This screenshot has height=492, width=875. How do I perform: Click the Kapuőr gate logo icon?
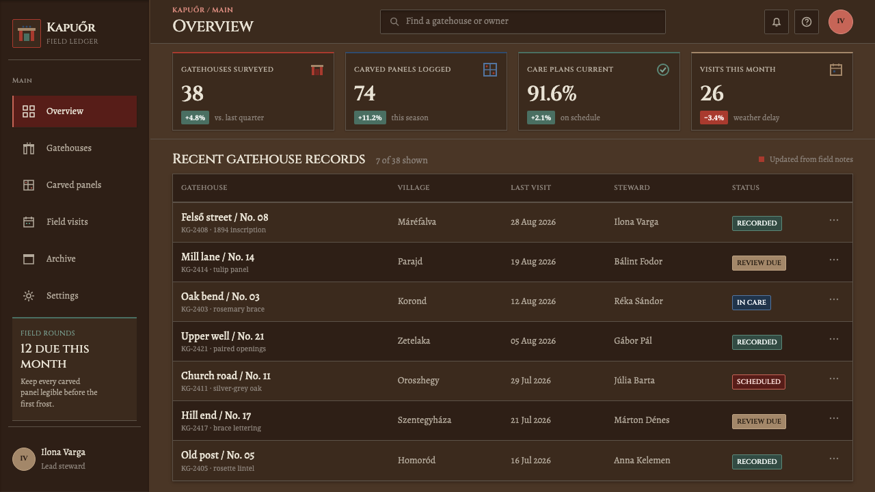point(27,33)
